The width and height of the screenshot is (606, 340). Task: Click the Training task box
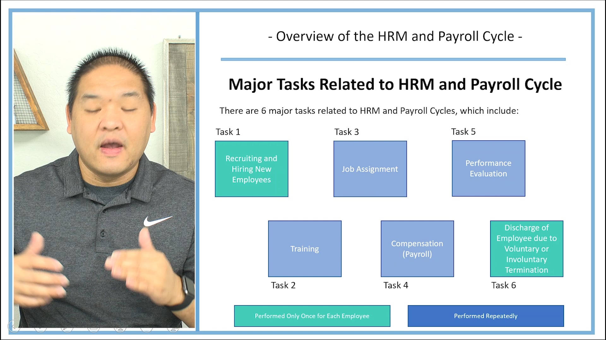(305, 249)
